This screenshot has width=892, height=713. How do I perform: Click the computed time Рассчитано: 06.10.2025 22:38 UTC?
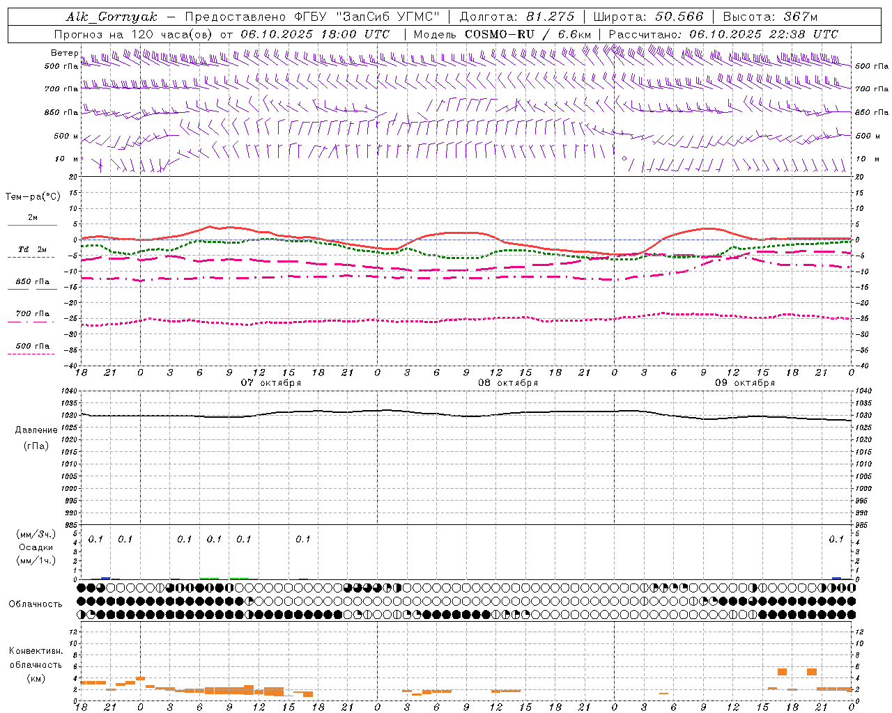pos(723,34)
